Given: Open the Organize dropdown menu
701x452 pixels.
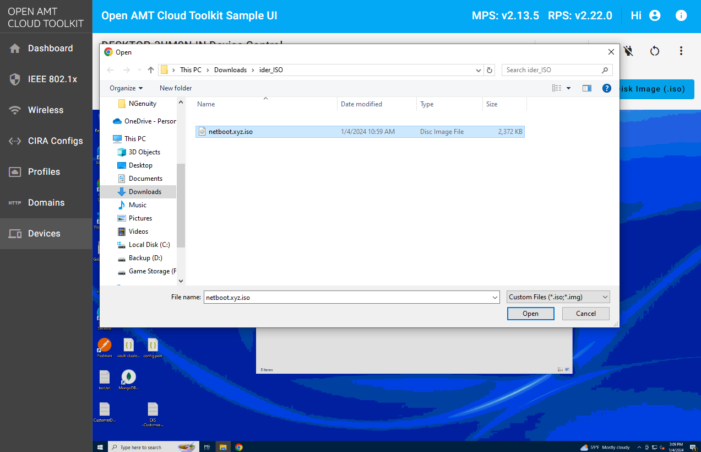Looking at the screenshot, I should (126, 88).
